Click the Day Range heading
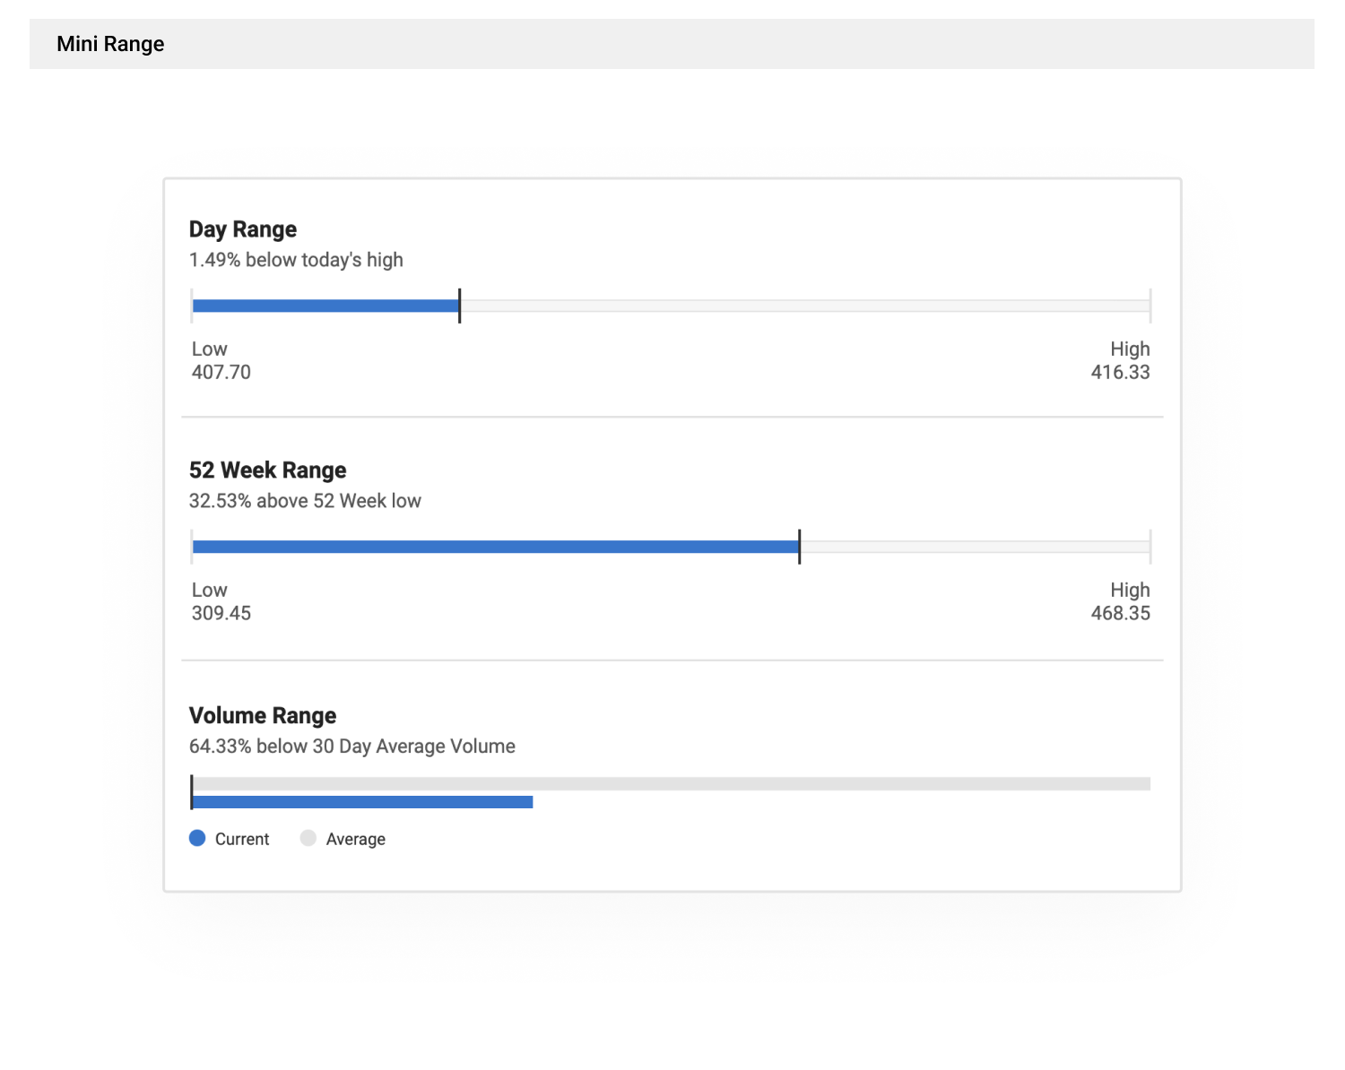Image resolution: width=1345 pixels, height=1070 pixels. tap(243, 229)
